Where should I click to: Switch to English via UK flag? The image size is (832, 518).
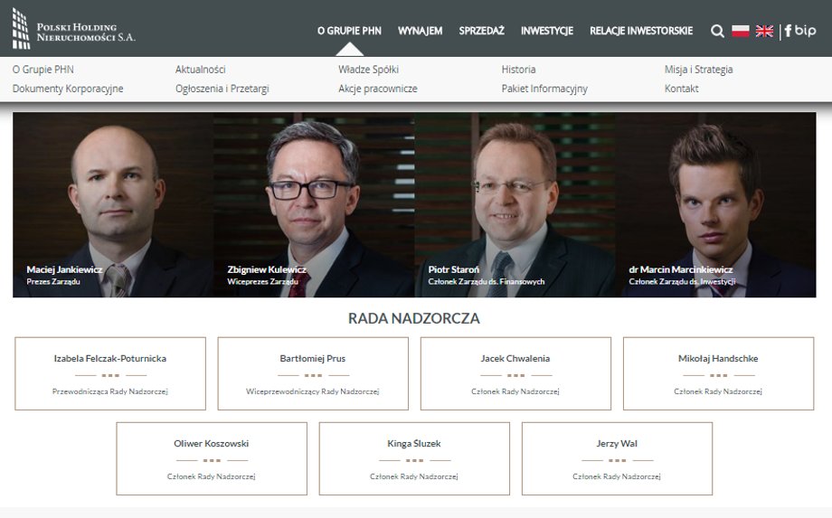[764, 31]
